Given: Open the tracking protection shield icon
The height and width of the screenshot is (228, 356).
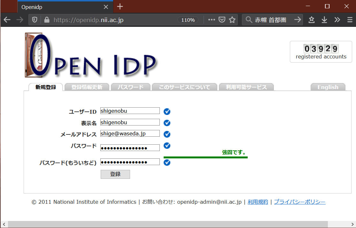Looking at the screenshot, I should click(35, 20).
